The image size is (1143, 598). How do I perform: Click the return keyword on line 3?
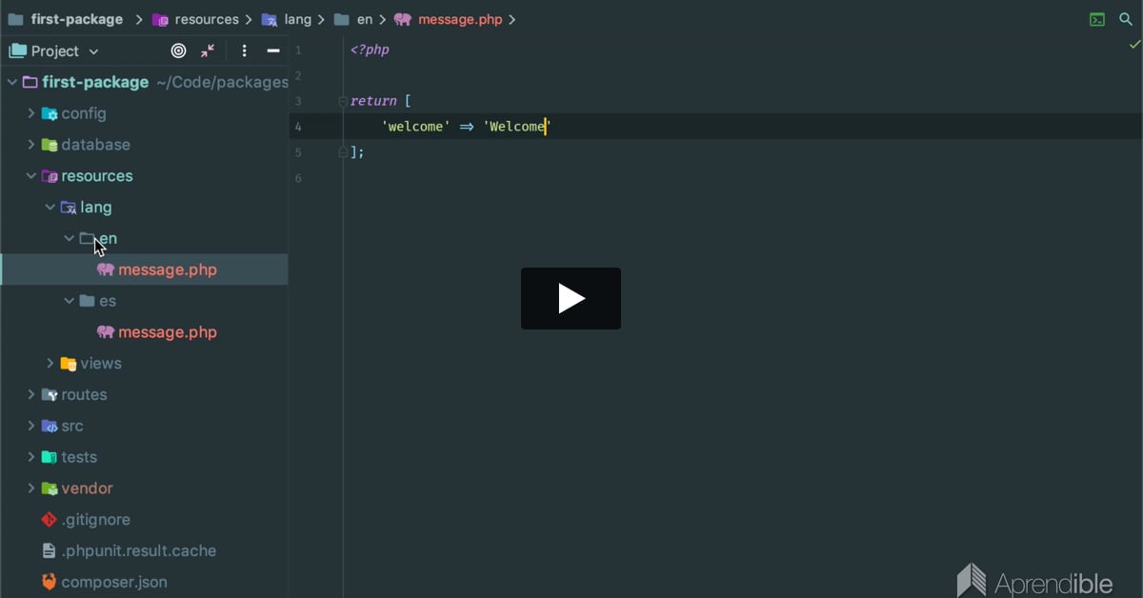[373, 101]
